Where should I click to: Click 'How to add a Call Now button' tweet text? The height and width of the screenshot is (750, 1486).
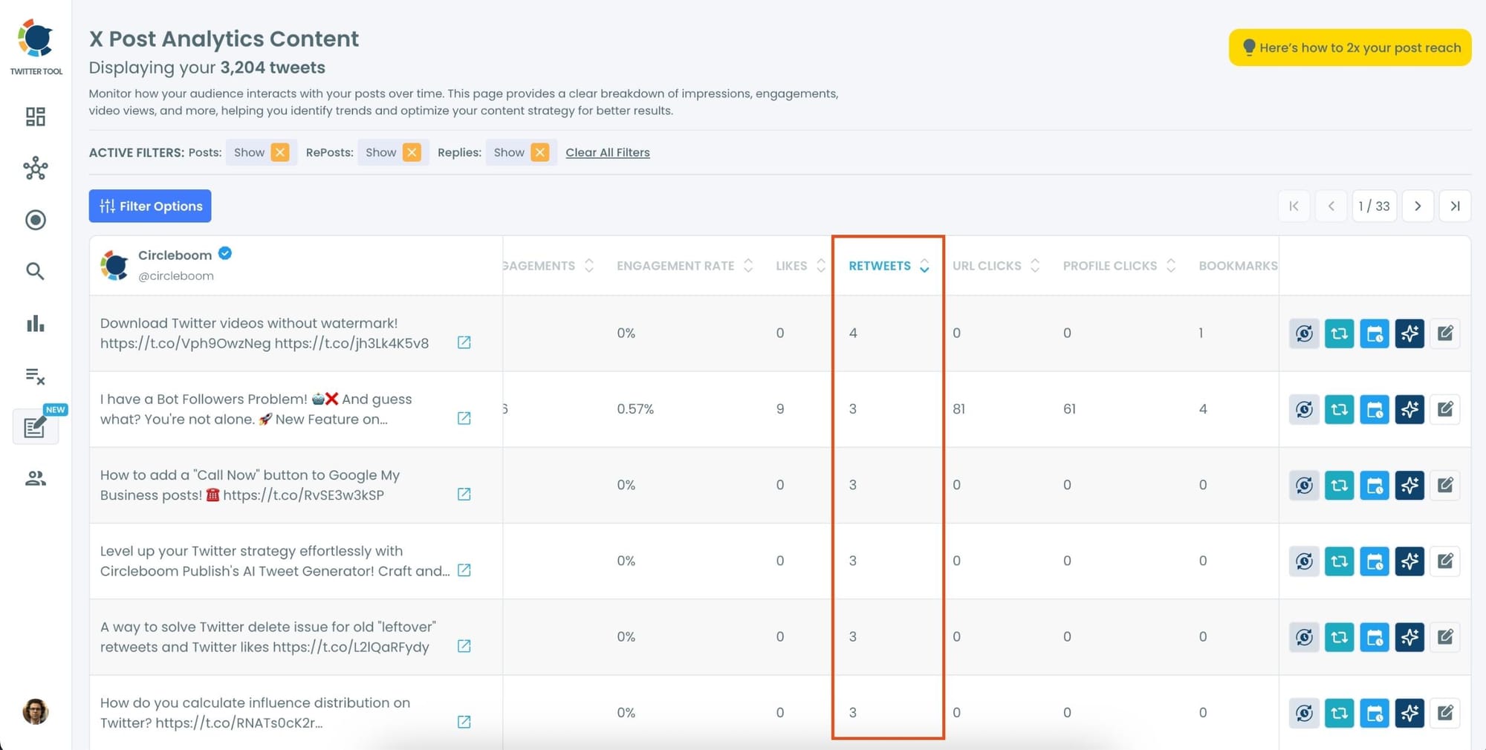click(250, 485)
